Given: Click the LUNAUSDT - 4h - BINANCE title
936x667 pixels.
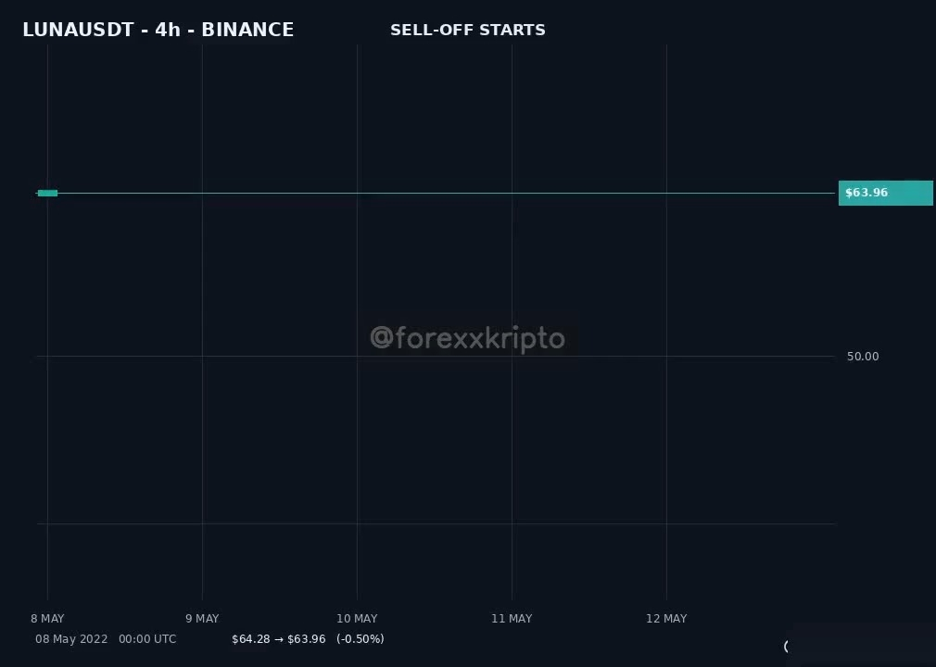Looking at the screenshot, I should click(158, 30).
